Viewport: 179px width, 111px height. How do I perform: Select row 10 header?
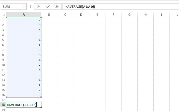coord(3,65)
